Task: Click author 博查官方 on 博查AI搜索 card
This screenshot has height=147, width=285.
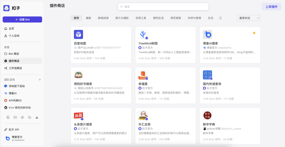Action: tap(212, 48)
